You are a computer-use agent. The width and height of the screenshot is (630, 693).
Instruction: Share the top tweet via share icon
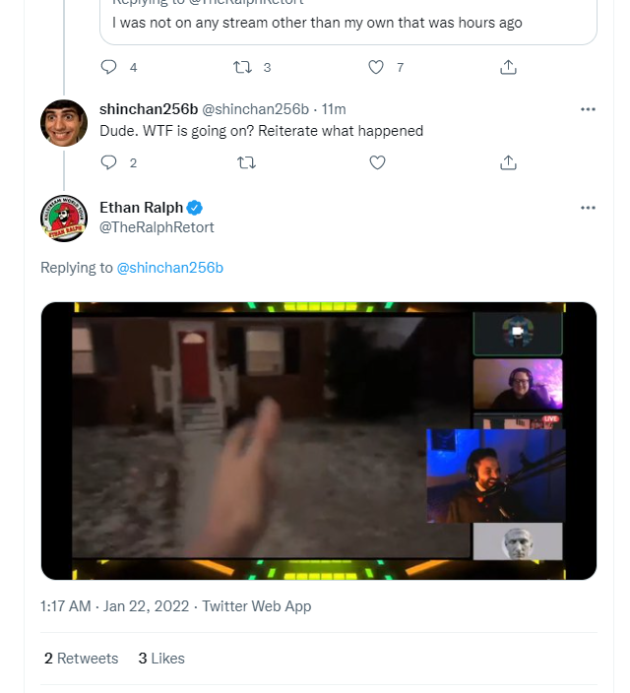[508, 67]
